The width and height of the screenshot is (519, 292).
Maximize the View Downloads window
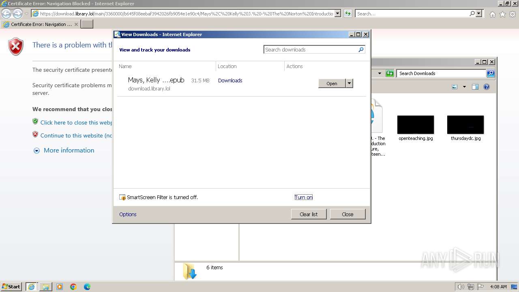[358, 34]
